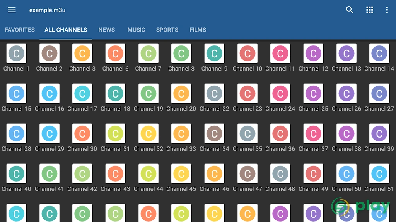Click the Channel 12 label
396x222 pixels.
(x=313, y=69)
